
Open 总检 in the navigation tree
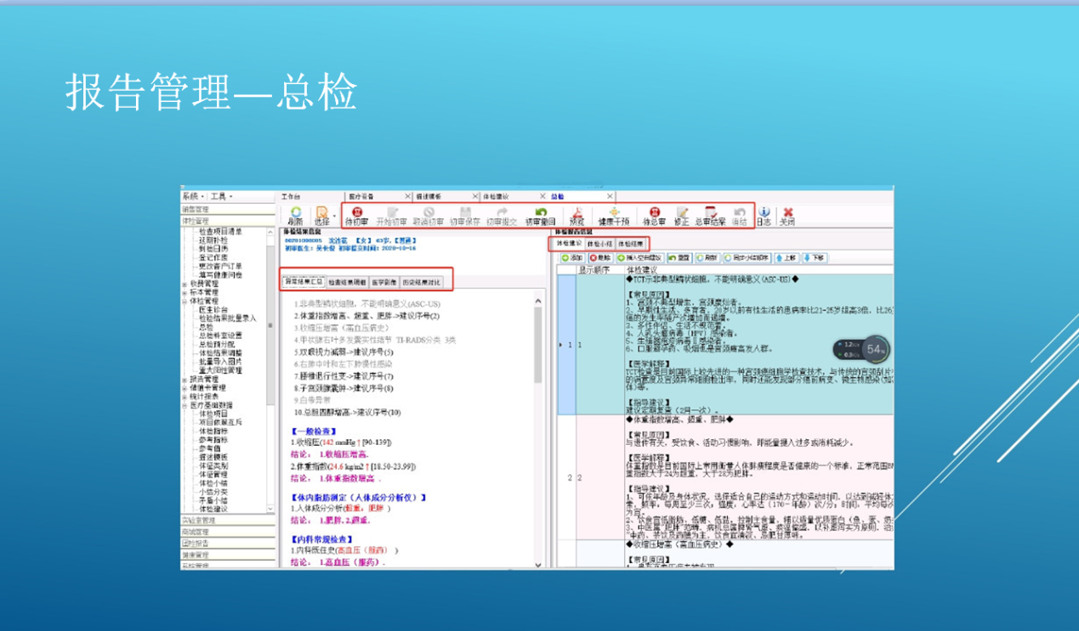[206, 327]
